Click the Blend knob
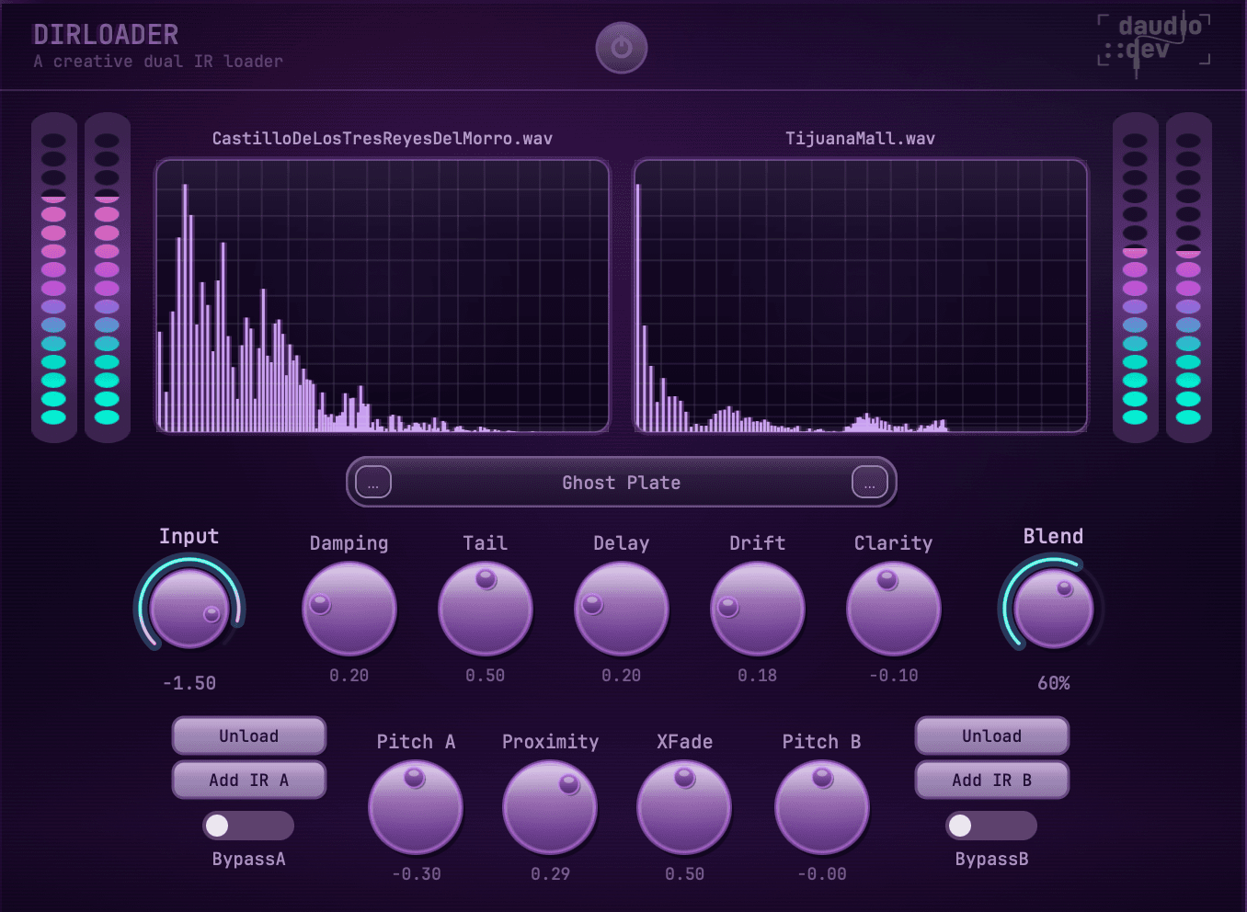 (1053, 608)
